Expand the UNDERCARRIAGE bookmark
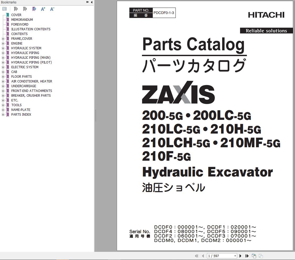The height and width of the screenshot is (260, 295). point(3,86)
